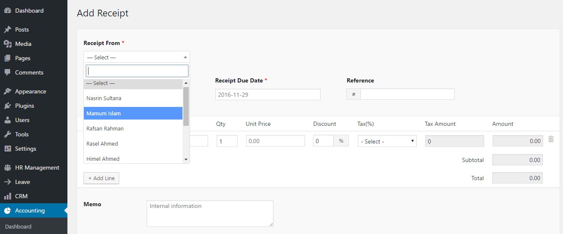The width and height of the screenshot is (563, 234).
Task: Open the Comments menu item
Action: pyautogui.click(x=34, y=72)
